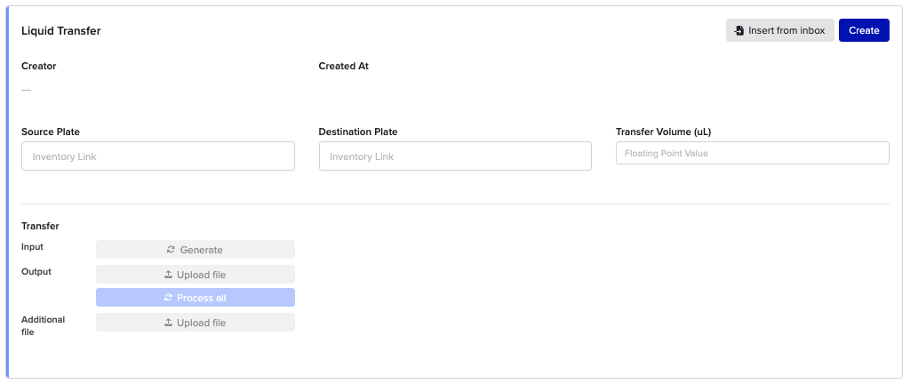910x384 pixels.
Task: Upload file for the Output row
Action: click(196, 275)
